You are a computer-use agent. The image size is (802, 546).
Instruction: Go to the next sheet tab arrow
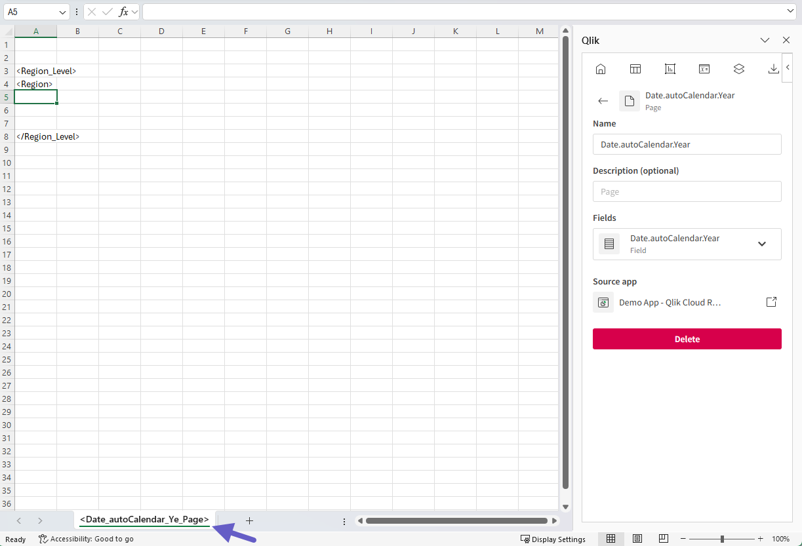coord(40,520)
